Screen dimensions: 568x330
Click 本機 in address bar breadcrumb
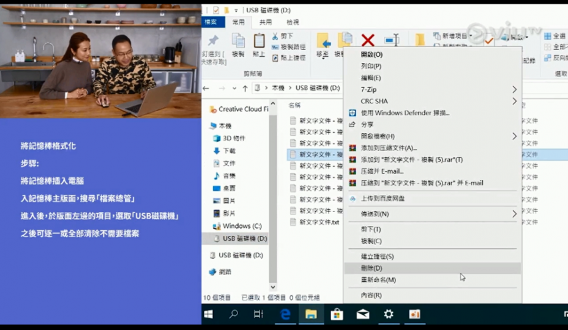[x=278, y=88]
